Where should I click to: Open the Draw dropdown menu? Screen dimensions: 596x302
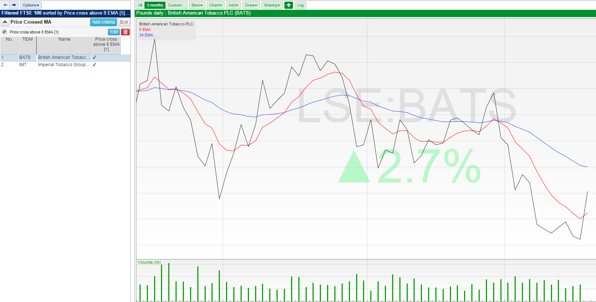pyautogui.click(x=251, y=5)
